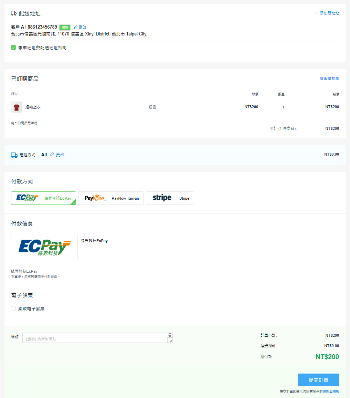
Task: Click the ECPay logo in payment methods
Action: tap(27, 198)
